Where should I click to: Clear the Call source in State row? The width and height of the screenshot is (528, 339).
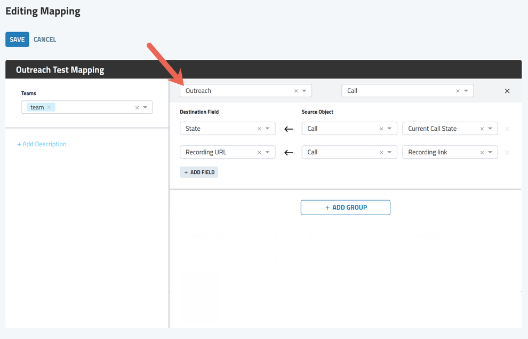381,129
